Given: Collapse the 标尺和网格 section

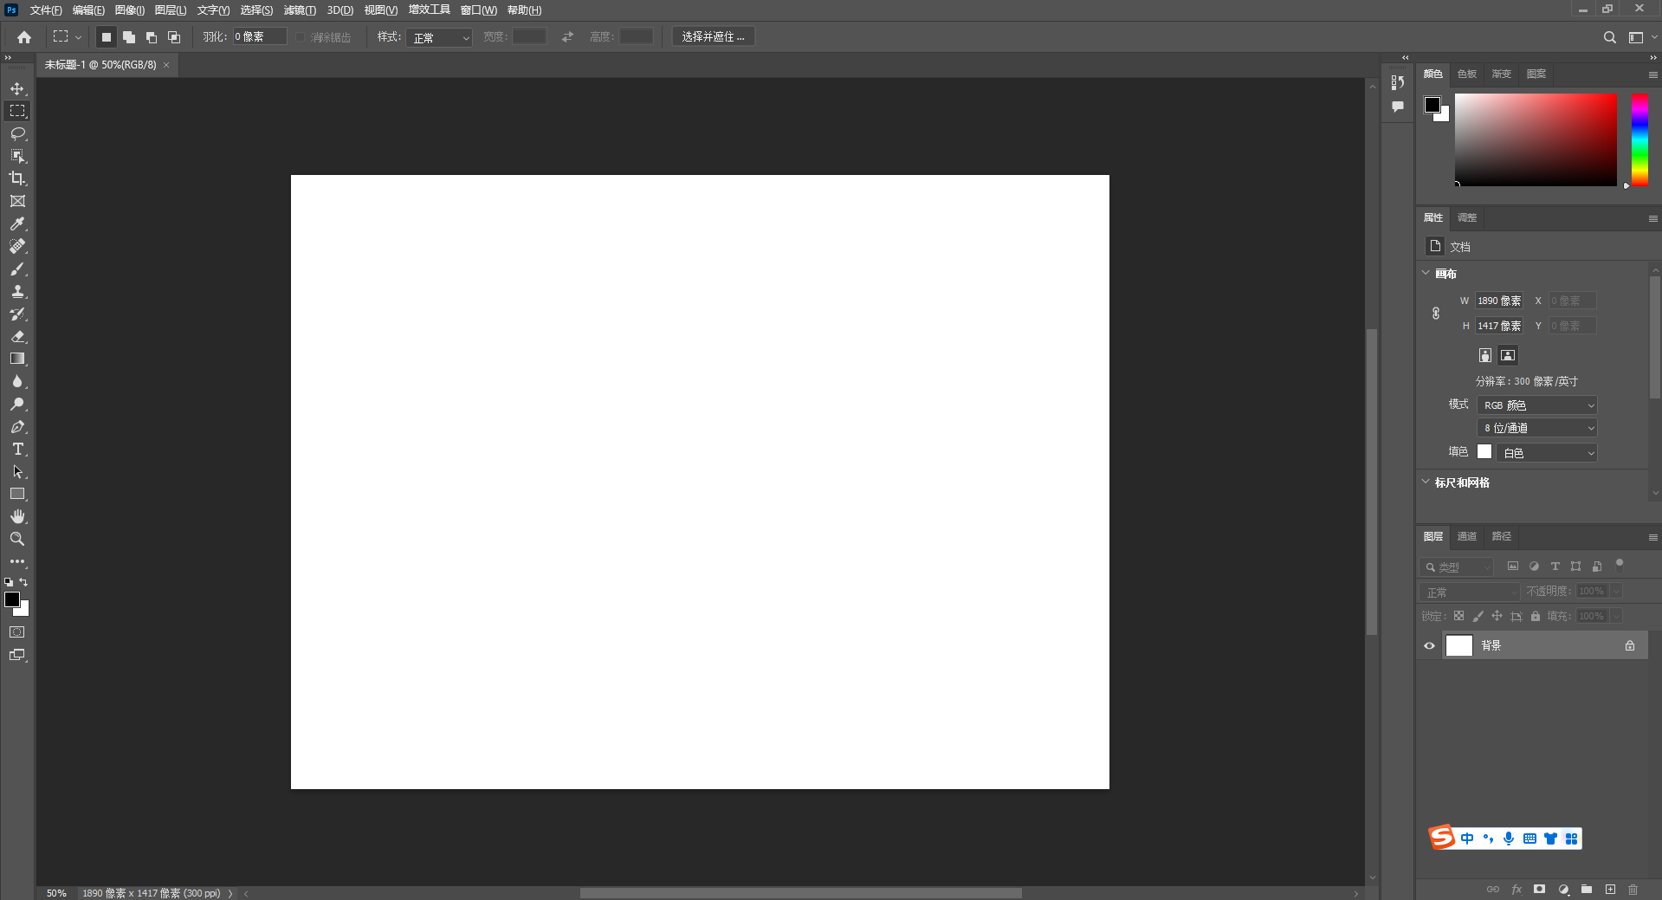Looking at the screenshot, I should [x=1426, y=482].
